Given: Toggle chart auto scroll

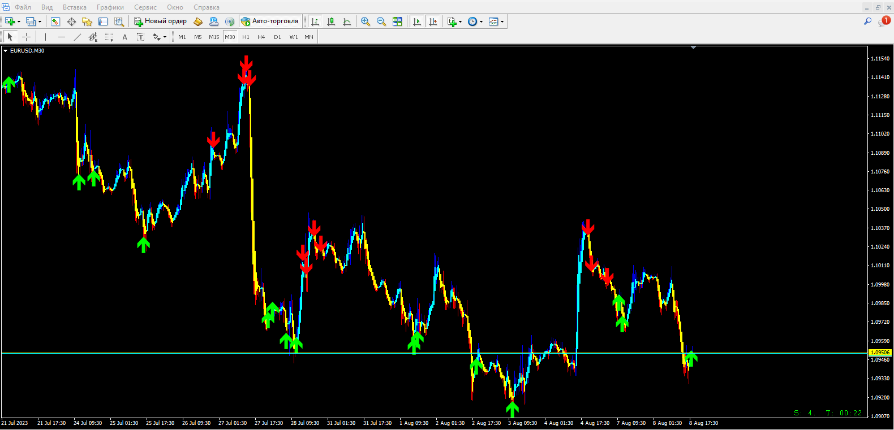Looking at the screenshot, I should click(417, 21).
